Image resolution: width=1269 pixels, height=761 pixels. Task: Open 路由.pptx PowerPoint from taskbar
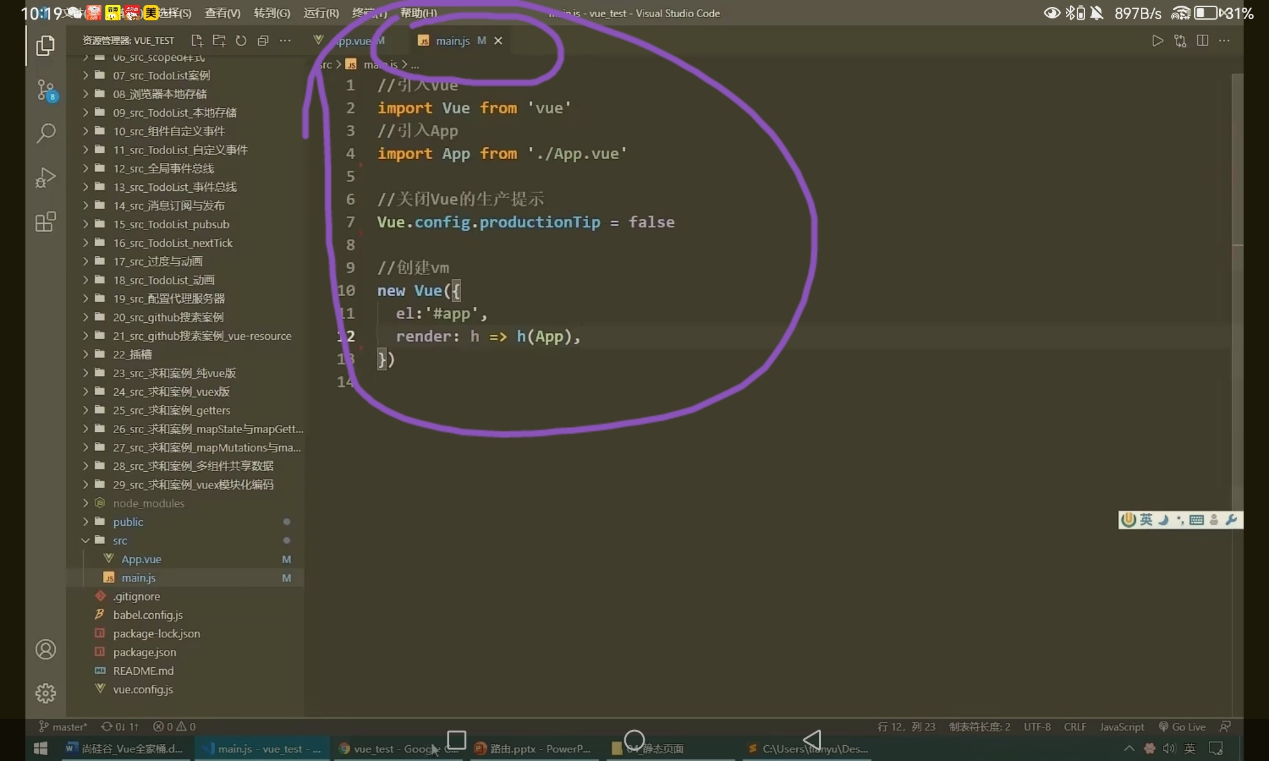[533, 749]
